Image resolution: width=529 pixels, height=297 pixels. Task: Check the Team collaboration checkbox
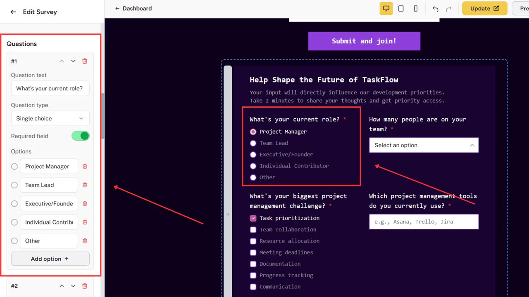click(x=253, y=229)
